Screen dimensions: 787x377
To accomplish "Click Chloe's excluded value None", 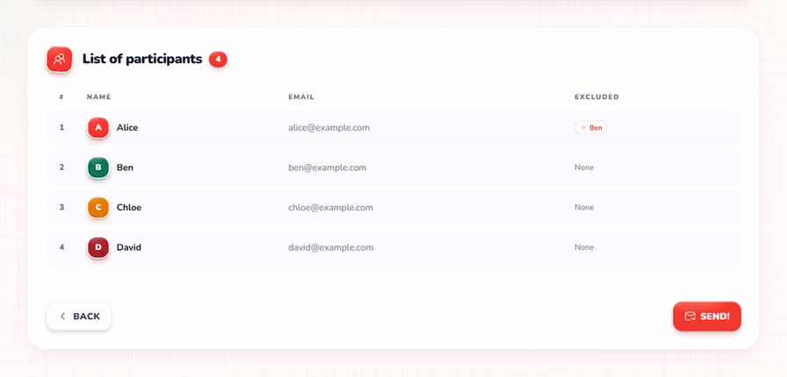I will click(584, 208).
